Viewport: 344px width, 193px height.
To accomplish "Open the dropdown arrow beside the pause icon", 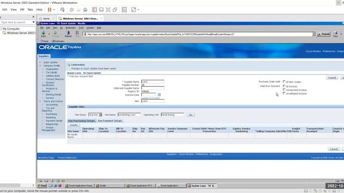I will click(x=54, y=10).
